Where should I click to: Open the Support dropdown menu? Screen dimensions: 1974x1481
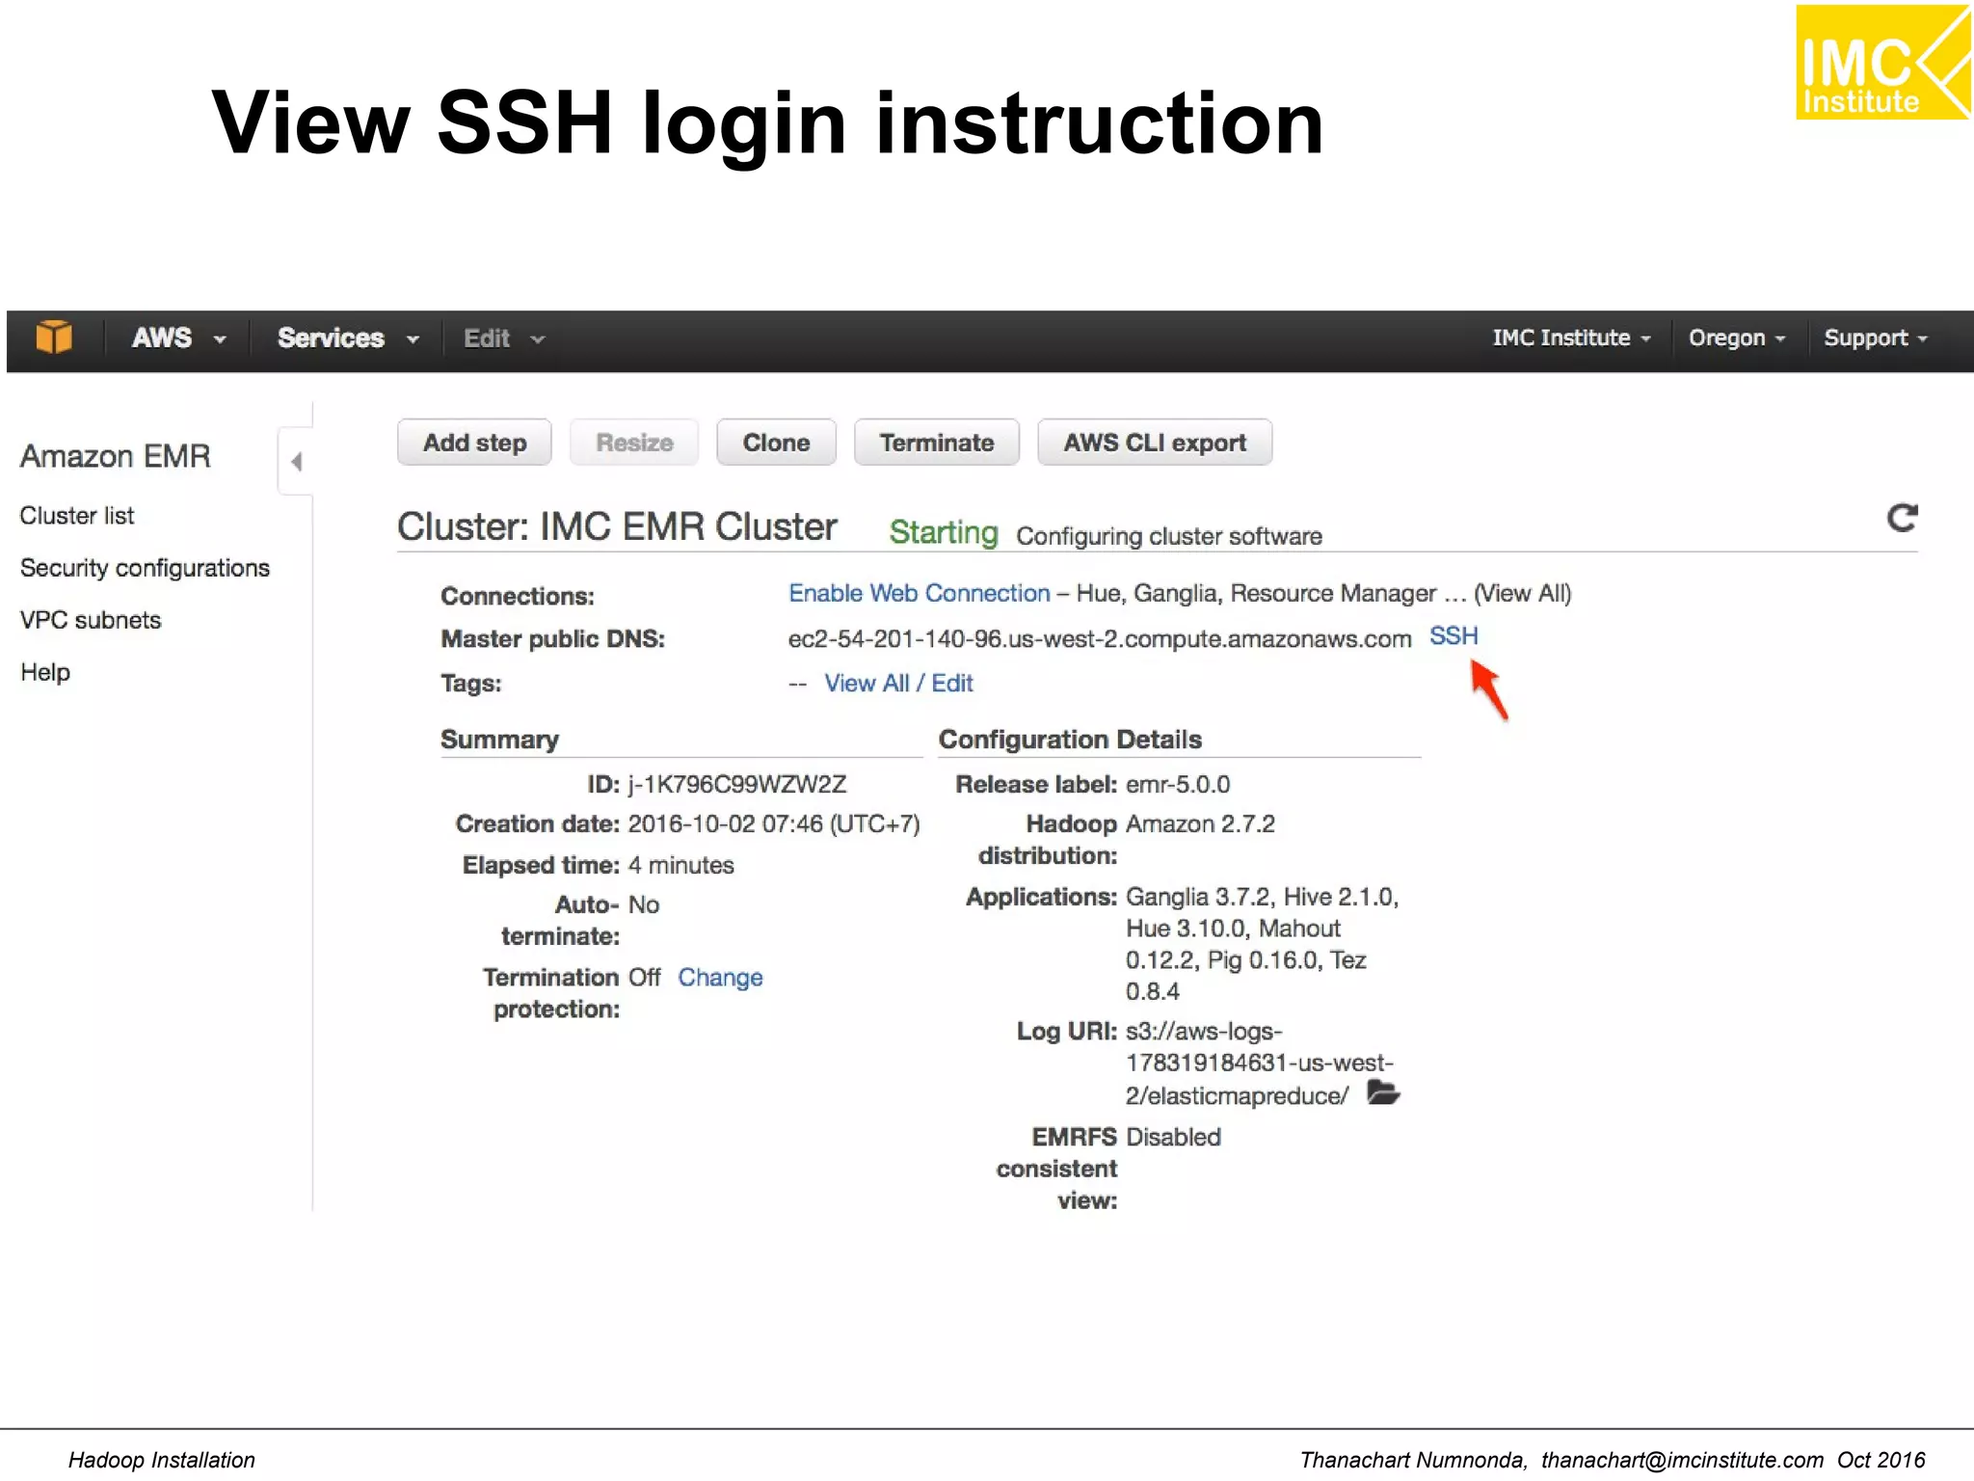pyautogui.click(x=1876, y=338)
